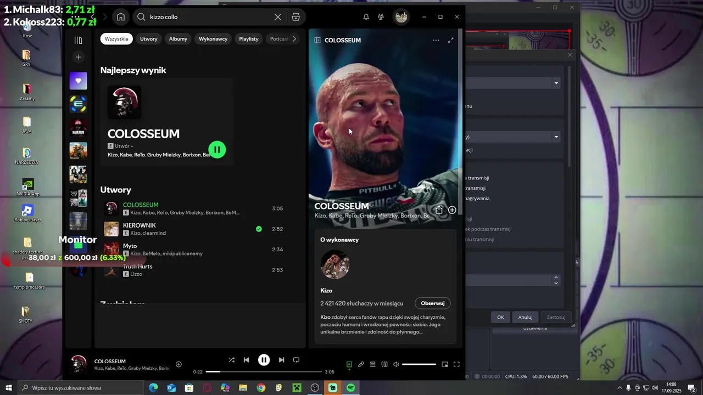Open Liked Songs in the sidebar

coord(78,81)
